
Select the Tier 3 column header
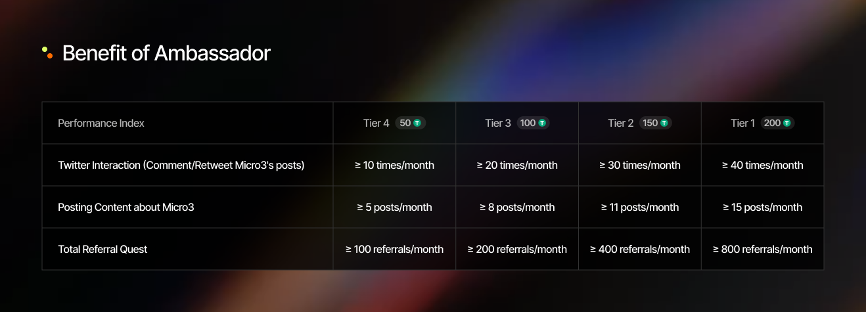(x=517, y=123)
